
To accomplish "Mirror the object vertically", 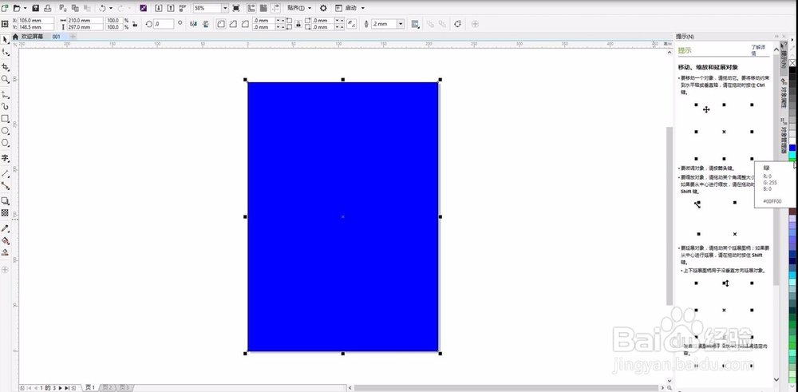I will coord(206,24).
